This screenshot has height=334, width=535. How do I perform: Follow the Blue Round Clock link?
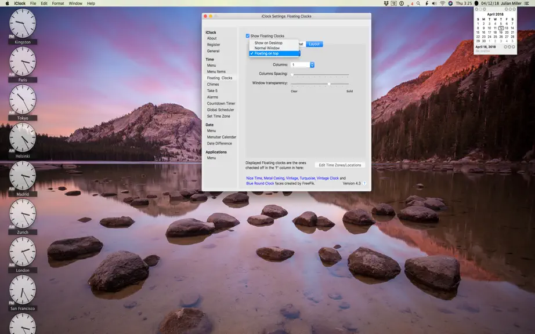click(260, 183)
